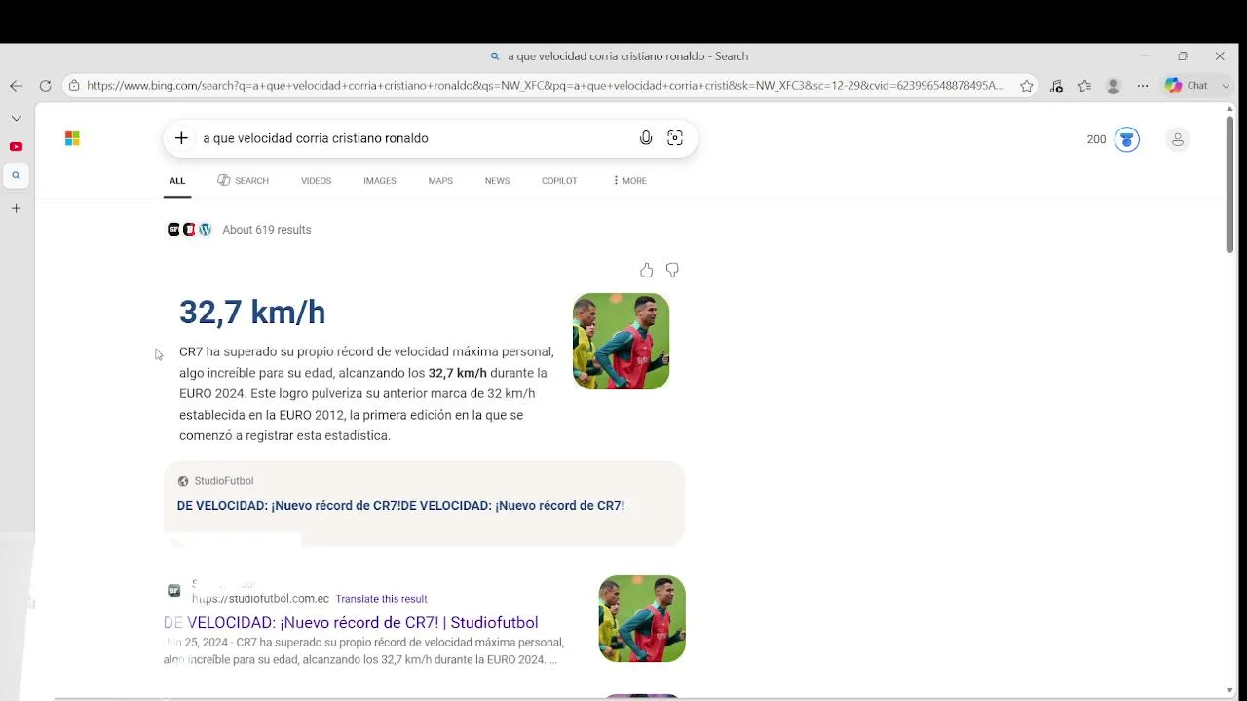Image resolution: width=1247 pixels, height=701 pixels.
Task: Switch to the VIDEOS tab
Action: click(316, 181)
